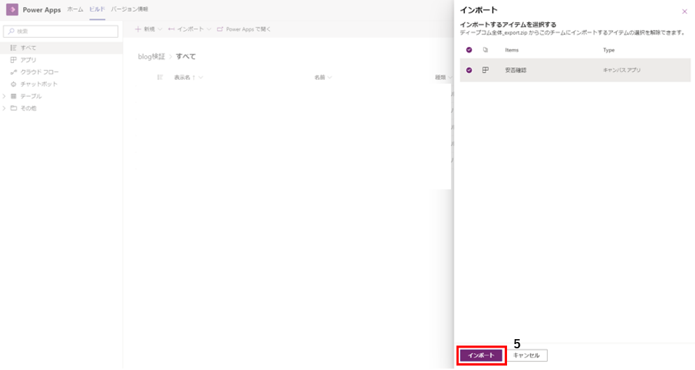
Task: Uncheck the 安否確認 item checkbox
Action: pyautogui.click(x=469, y=70)
